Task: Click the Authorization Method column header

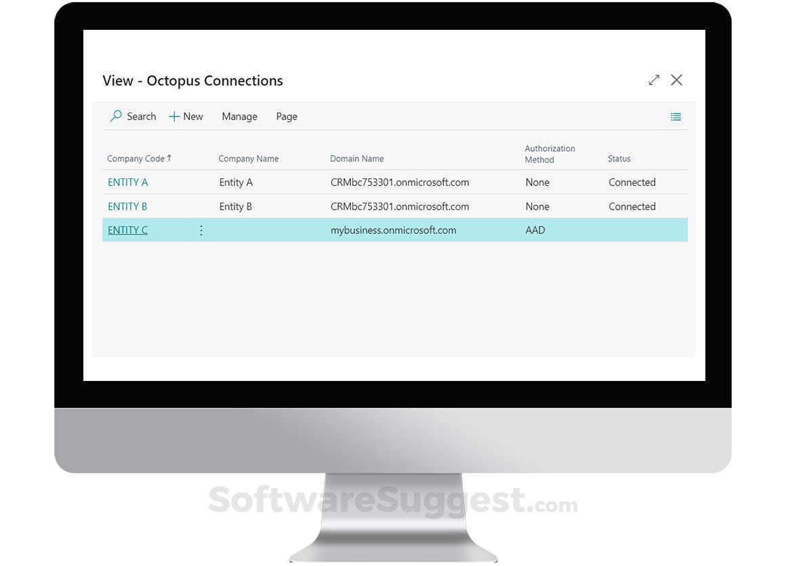Action: click(550, 154)
